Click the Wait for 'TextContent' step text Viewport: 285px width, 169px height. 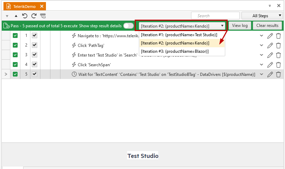[167, 74]
